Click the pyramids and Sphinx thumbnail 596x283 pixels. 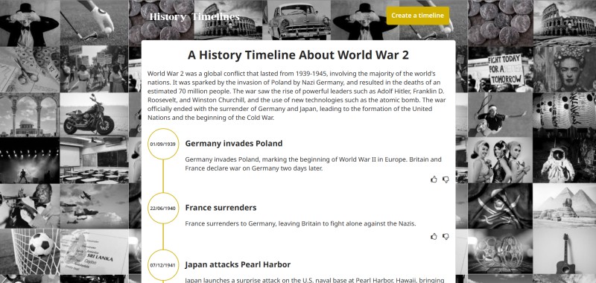coord(564,206)
